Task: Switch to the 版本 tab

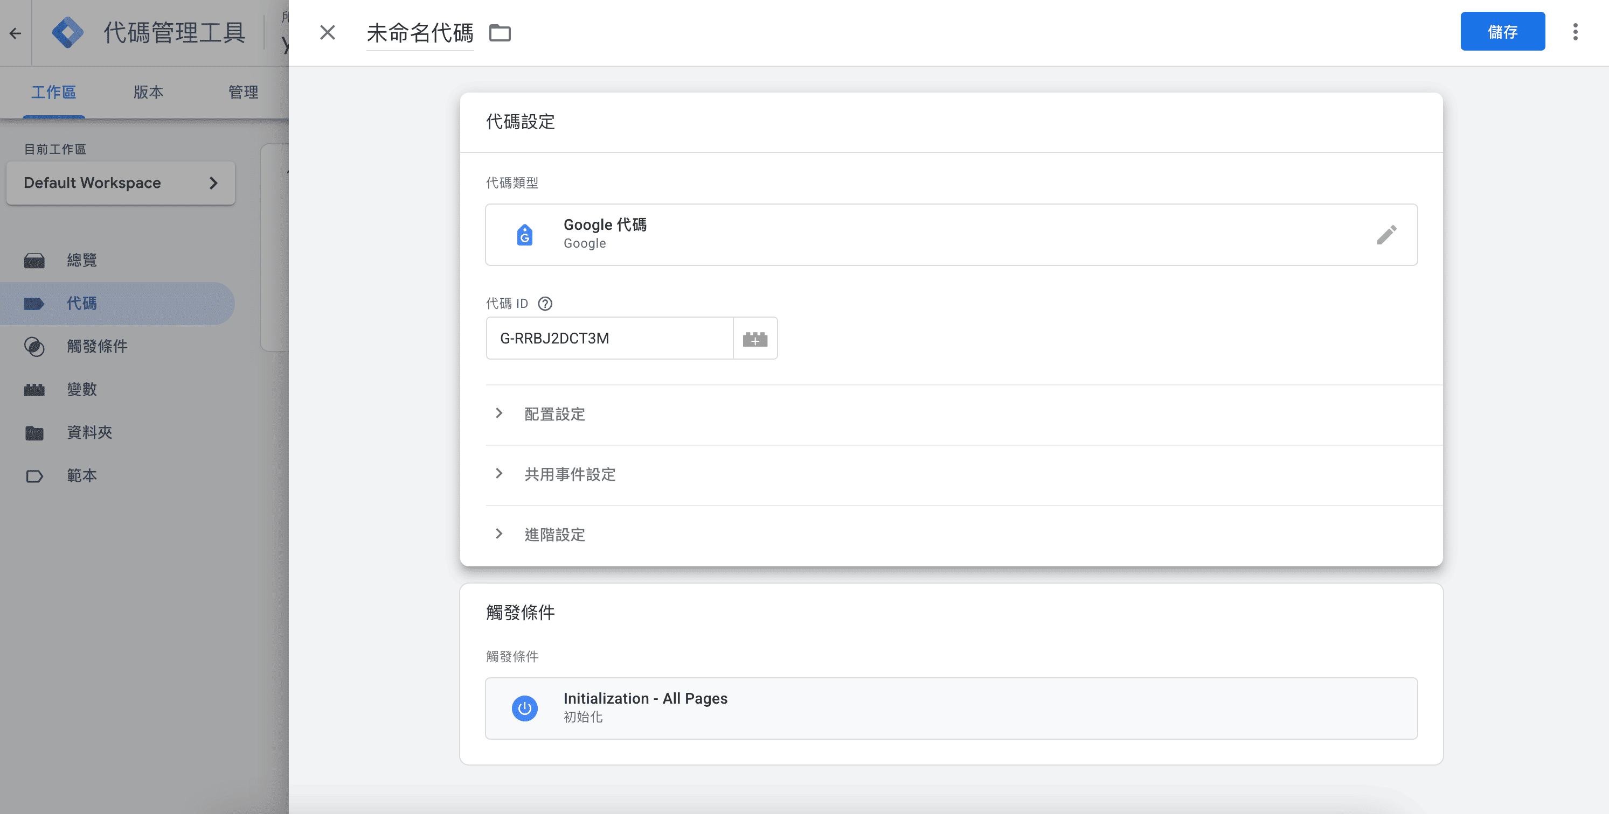Action: [148, 93]
